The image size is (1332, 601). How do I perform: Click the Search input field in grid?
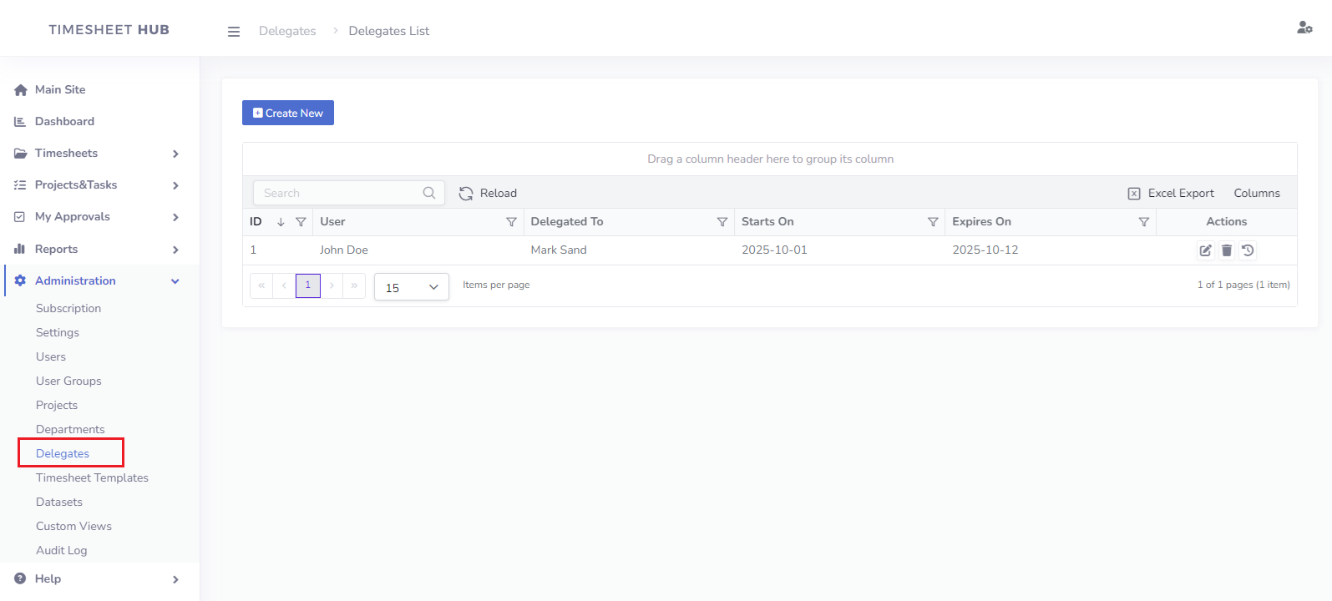click(338, 194)
